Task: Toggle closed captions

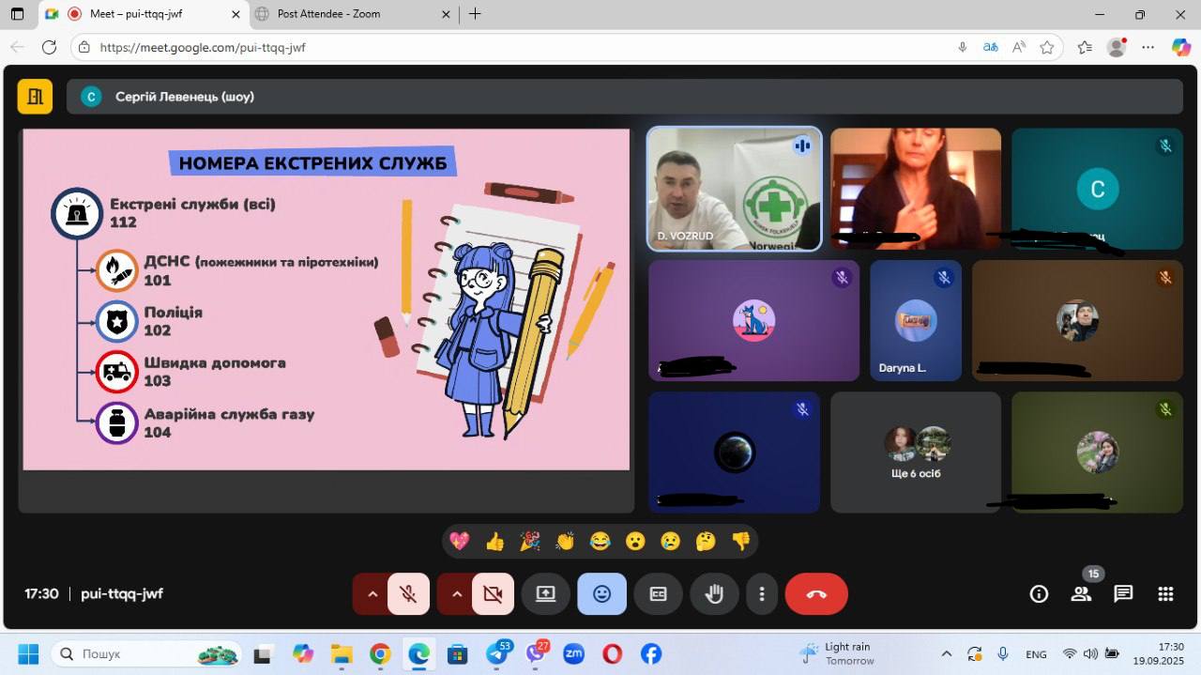Action: [658, 594]
